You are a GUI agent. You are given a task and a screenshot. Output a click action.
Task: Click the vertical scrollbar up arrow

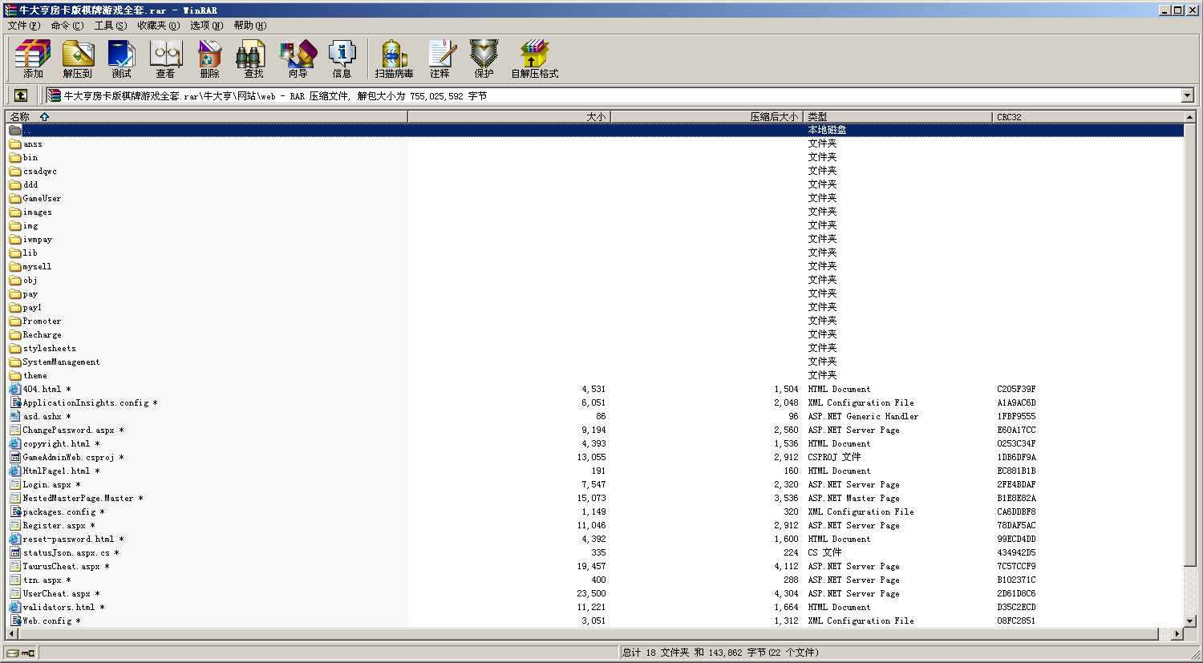coord(1191,118)
